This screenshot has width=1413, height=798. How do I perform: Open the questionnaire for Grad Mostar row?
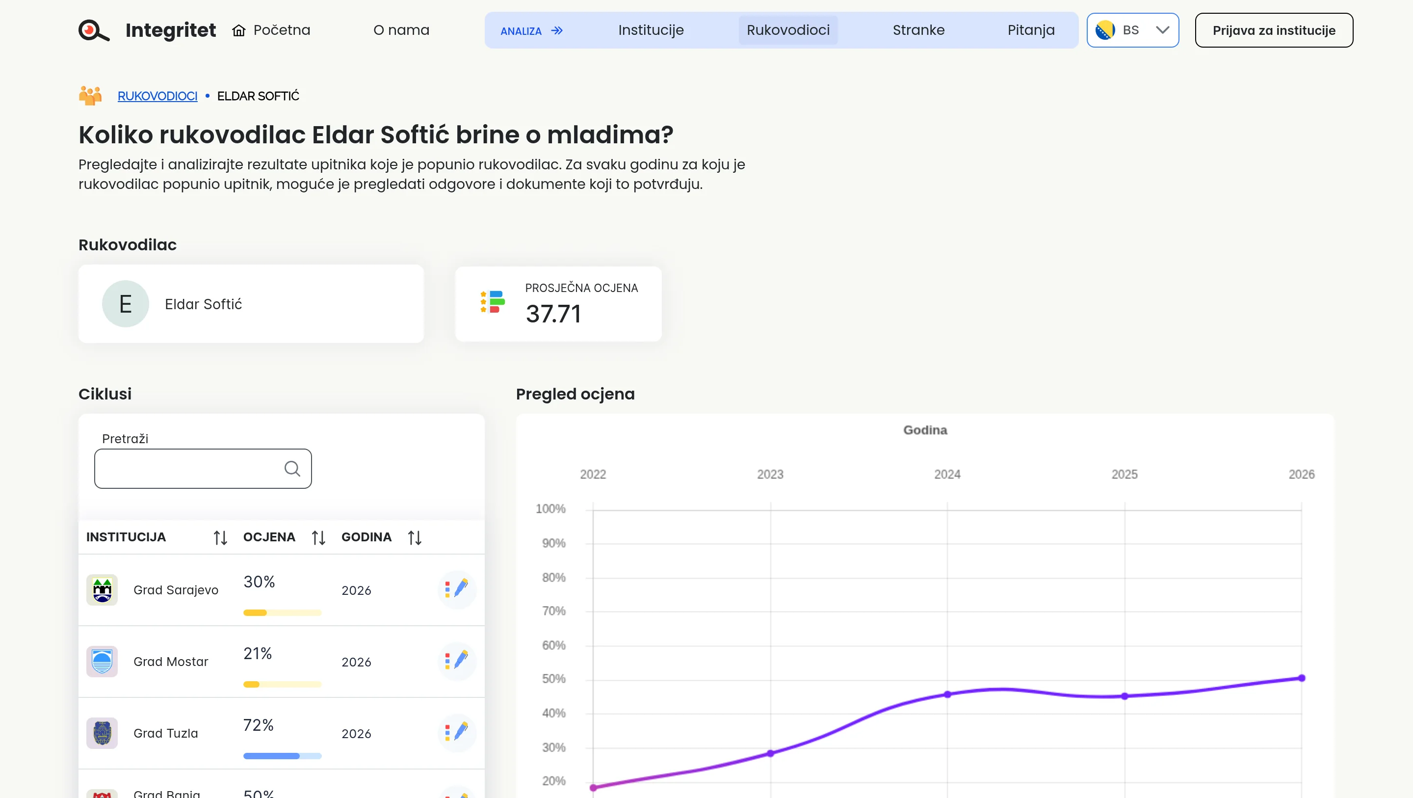click(x=457, y=662)
